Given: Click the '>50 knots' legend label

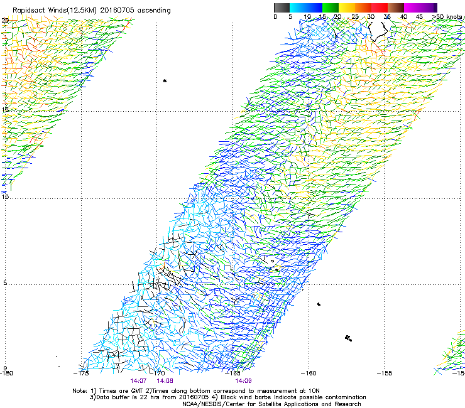Looking at the screenshot, I should pos(447,17).
